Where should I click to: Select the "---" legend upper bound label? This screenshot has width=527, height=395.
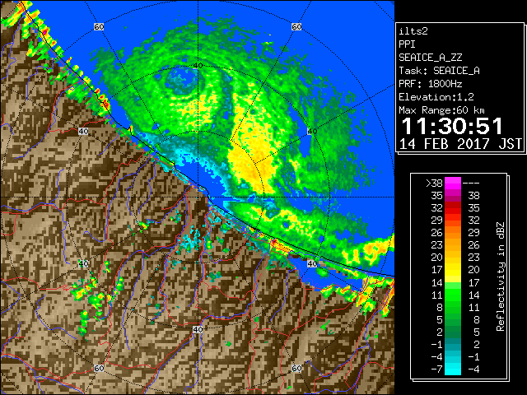tap(471, 184)
